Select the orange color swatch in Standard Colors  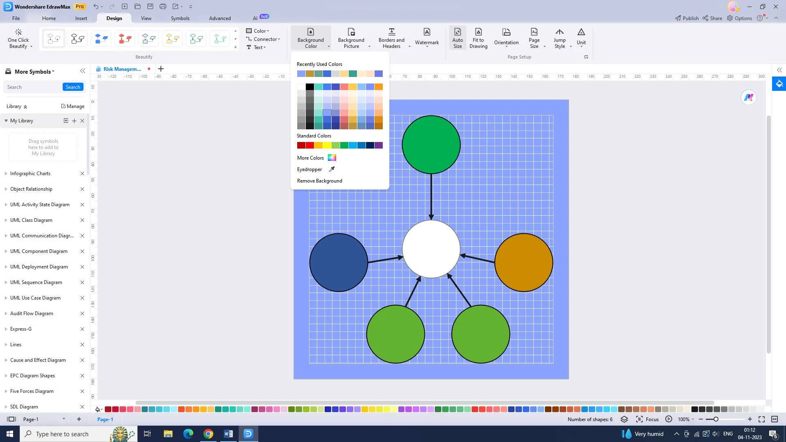point(318,145)
